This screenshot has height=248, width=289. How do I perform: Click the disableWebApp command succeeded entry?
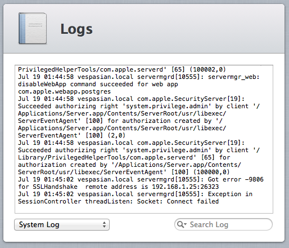point(139,84)
